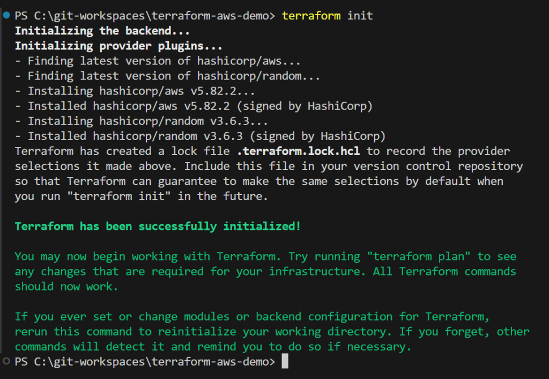Click the 'should now work.' line

tap(66, 287)
